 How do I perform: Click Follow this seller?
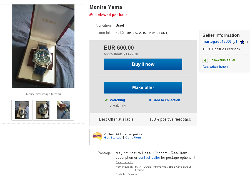[222, 60]
